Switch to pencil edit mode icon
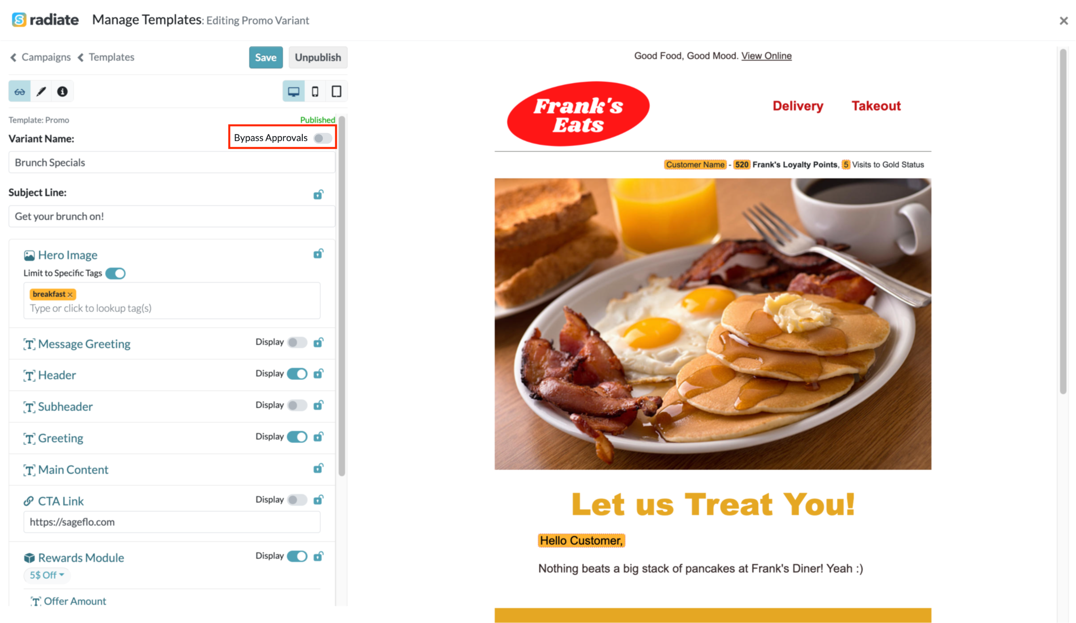 click(x=41, y=91)
